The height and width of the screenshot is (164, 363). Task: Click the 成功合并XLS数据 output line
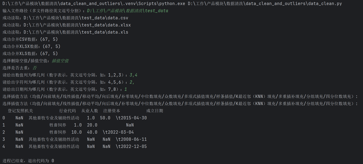pyautogui.click(x=30, y=53)
